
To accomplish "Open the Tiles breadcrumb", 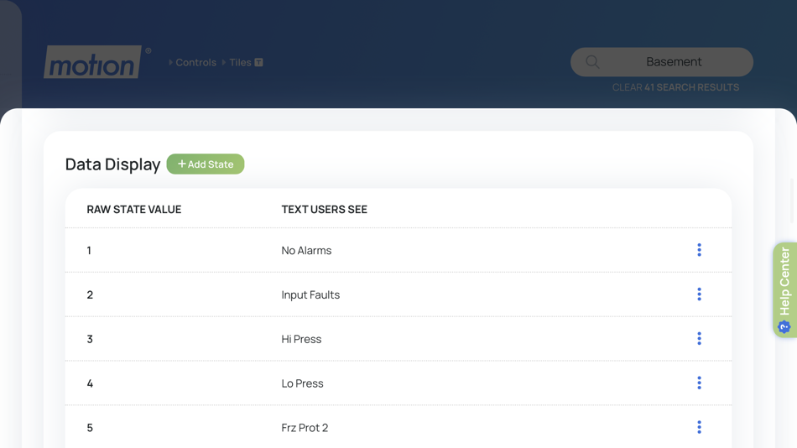I will [x=240, y=63].
